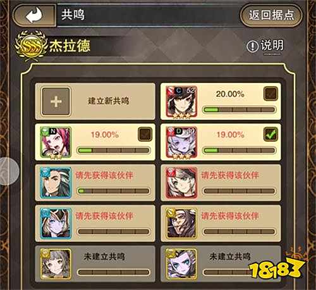Open the brown-haired girl 未建立共鸣 card
The width and height of the screenshot is (316, 290).
(95, 264)
